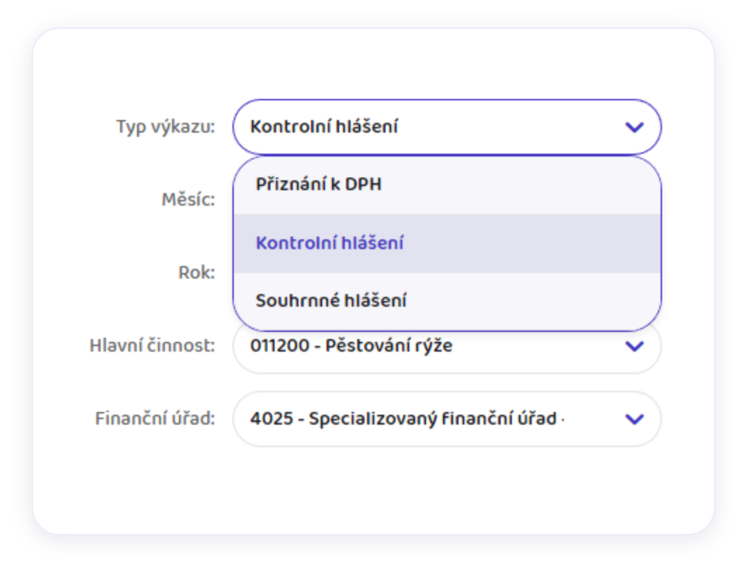Viewport: 747px width, 572px height.
Task: Click the Měsíc label
Action: coord(188,200)
